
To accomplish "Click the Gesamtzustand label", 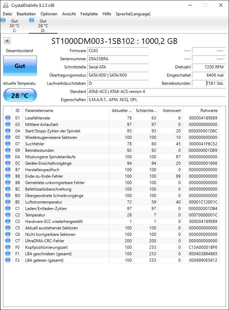I will click(x=19, y=51).
